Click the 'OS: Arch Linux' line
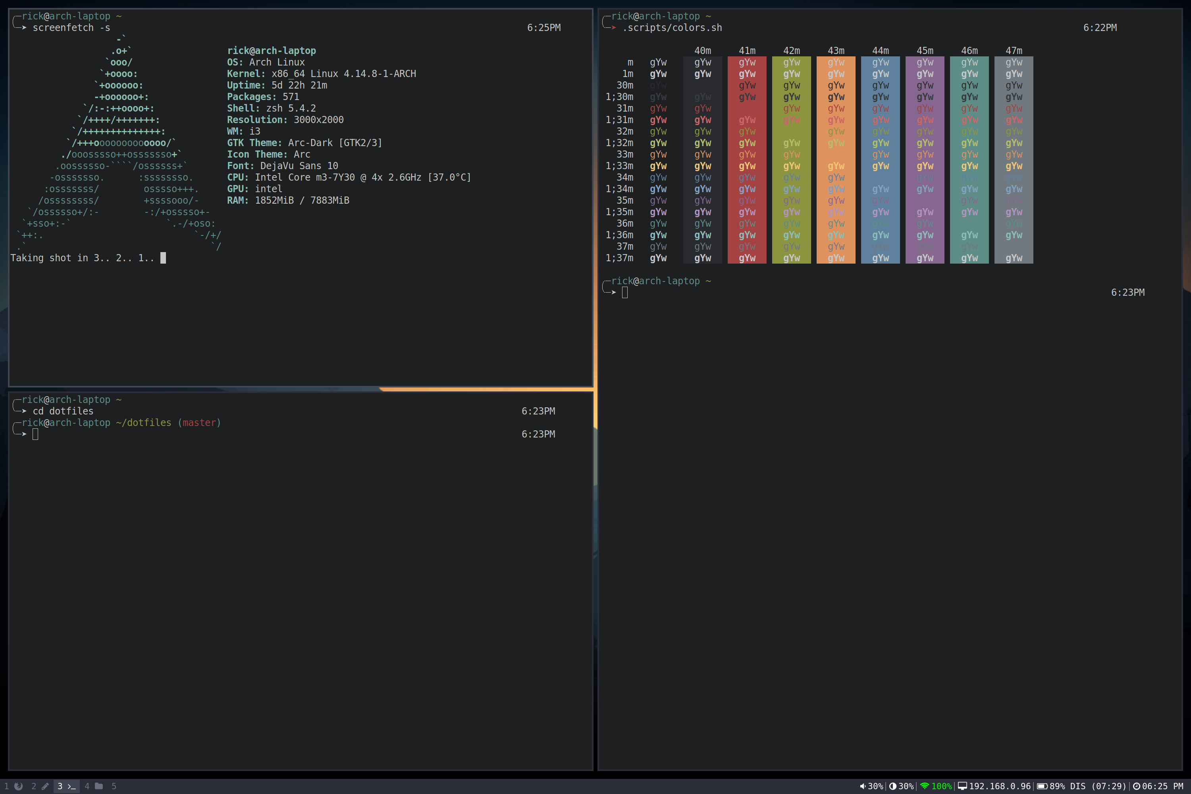The image size is (1191, 794). tap(266, 62)
